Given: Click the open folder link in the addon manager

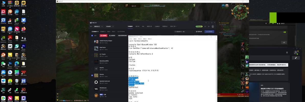Looking at the screenshot, I should [122, 31].
